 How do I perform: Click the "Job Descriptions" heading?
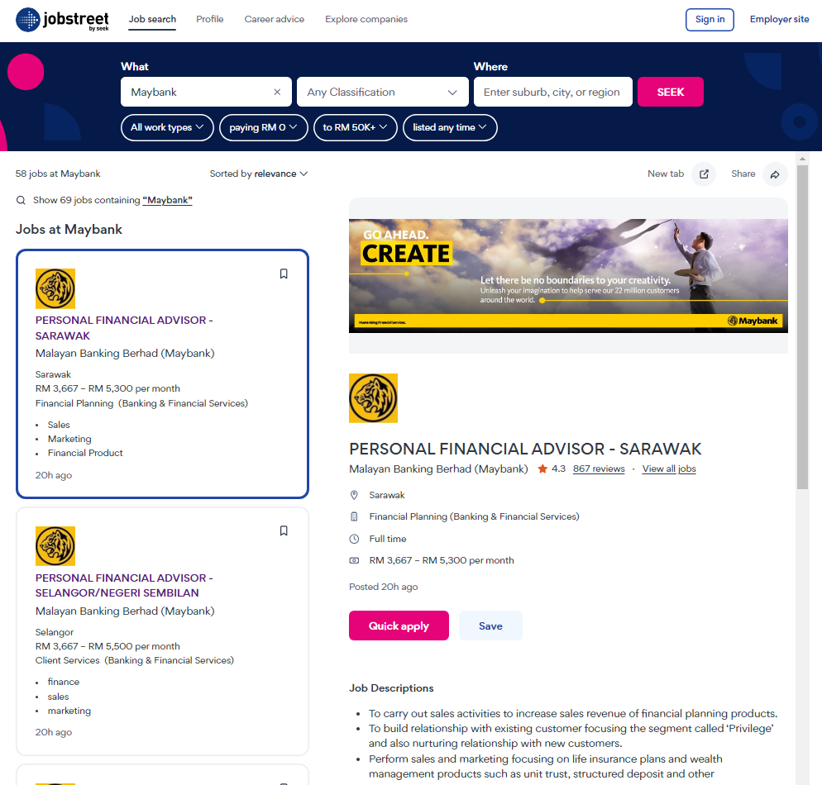coord(391,688)
